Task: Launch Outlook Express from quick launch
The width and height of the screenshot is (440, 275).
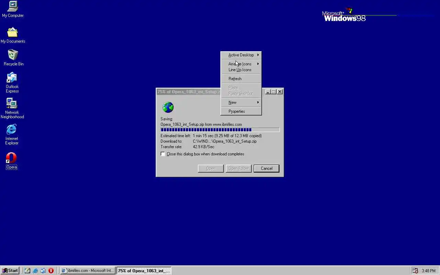Action: 43,271
